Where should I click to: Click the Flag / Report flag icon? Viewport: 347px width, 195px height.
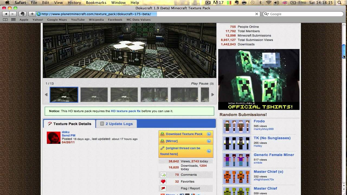(163, 188)
